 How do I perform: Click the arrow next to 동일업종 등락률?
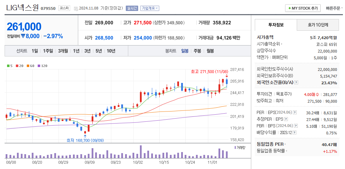coord(287,151)
